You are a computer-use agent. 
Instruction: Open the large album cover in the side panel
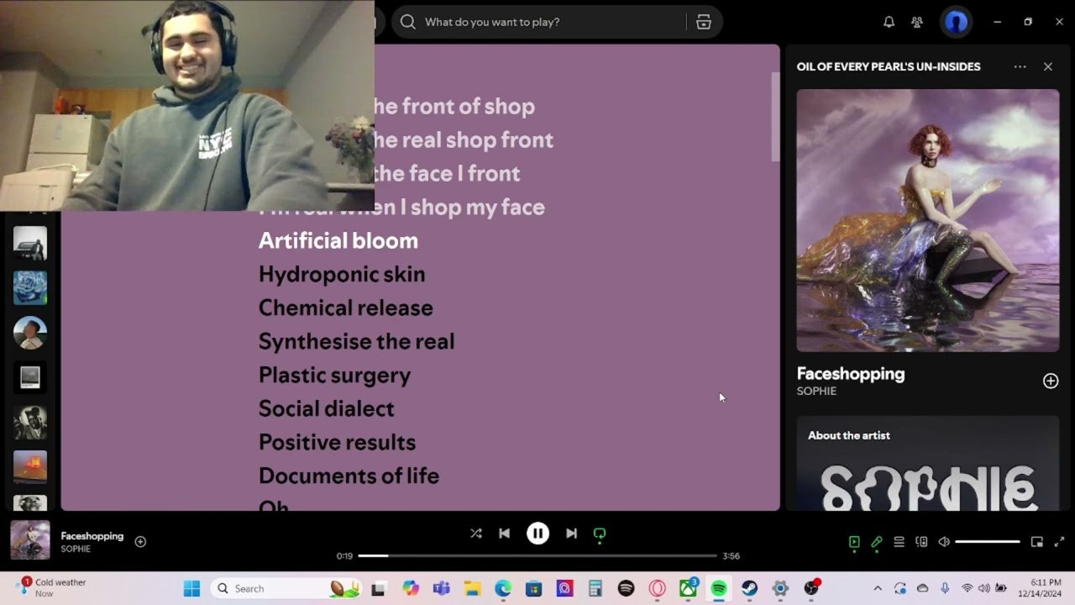[928, 220]
